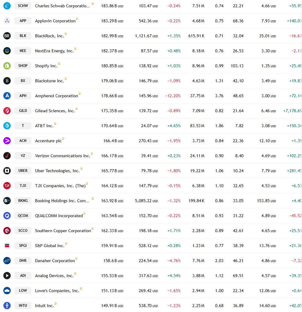Click the ADI ticker badge

[23, 276]
